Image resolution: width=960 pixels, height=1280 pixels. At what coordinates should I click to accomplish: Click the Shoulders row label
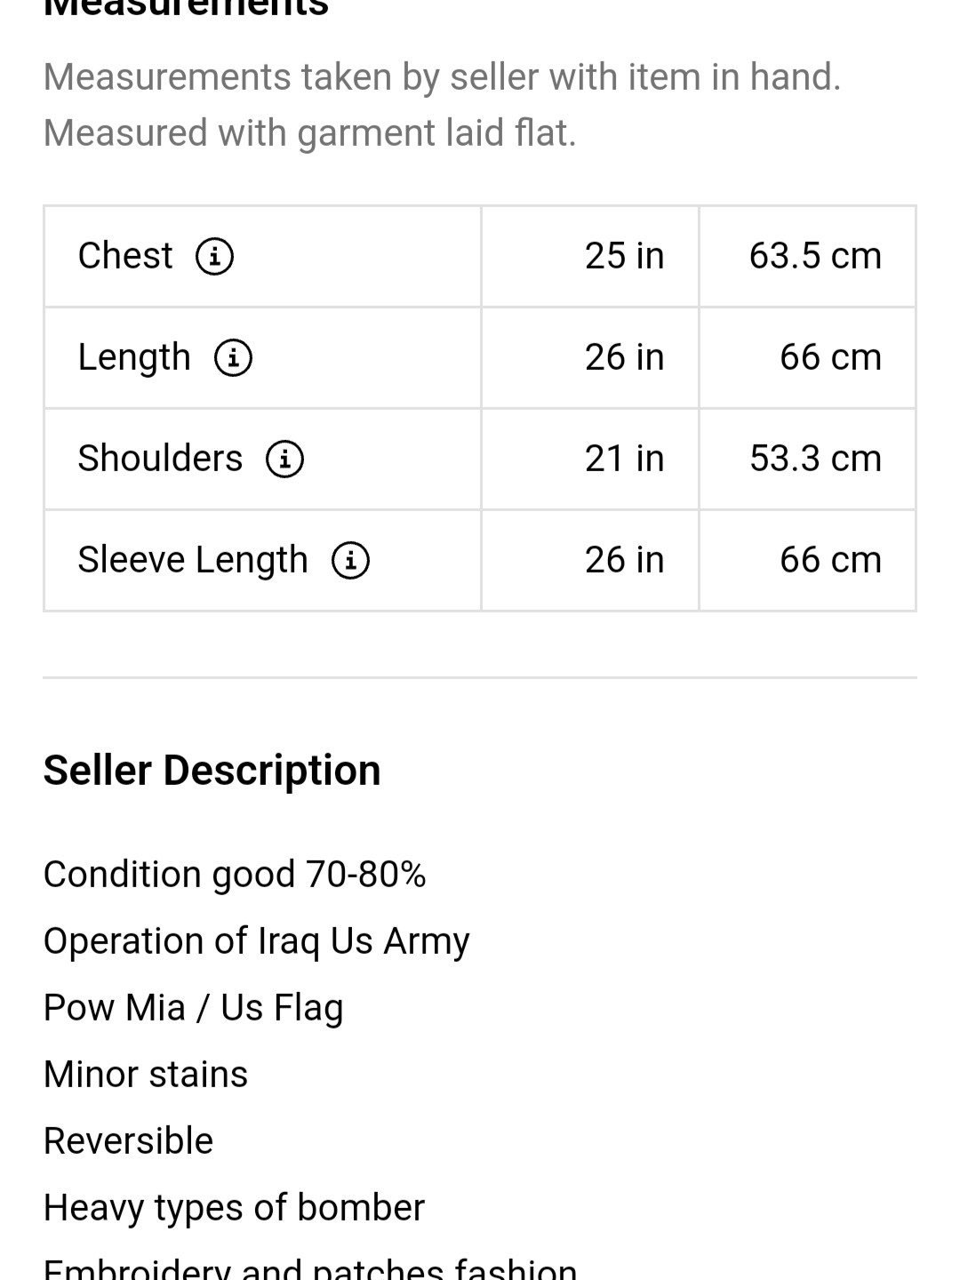tap(160, 459)
